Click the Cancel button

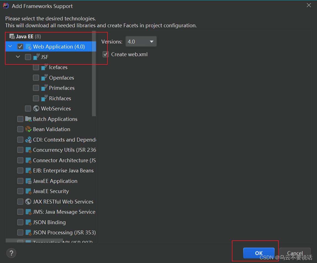point(295,253)
